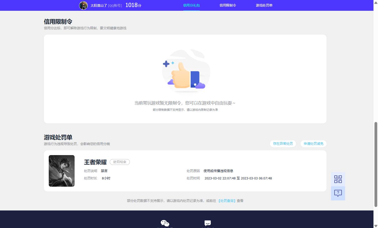This screenshot has width=378, height=228.
Task: Click the WeChat icon in footer
Action: click(165, 223)
